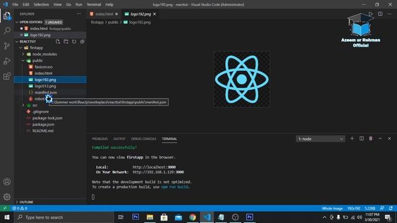Open favicon.ico in the file tree
The image size is (397, 223).
click(x=43, y=67)
